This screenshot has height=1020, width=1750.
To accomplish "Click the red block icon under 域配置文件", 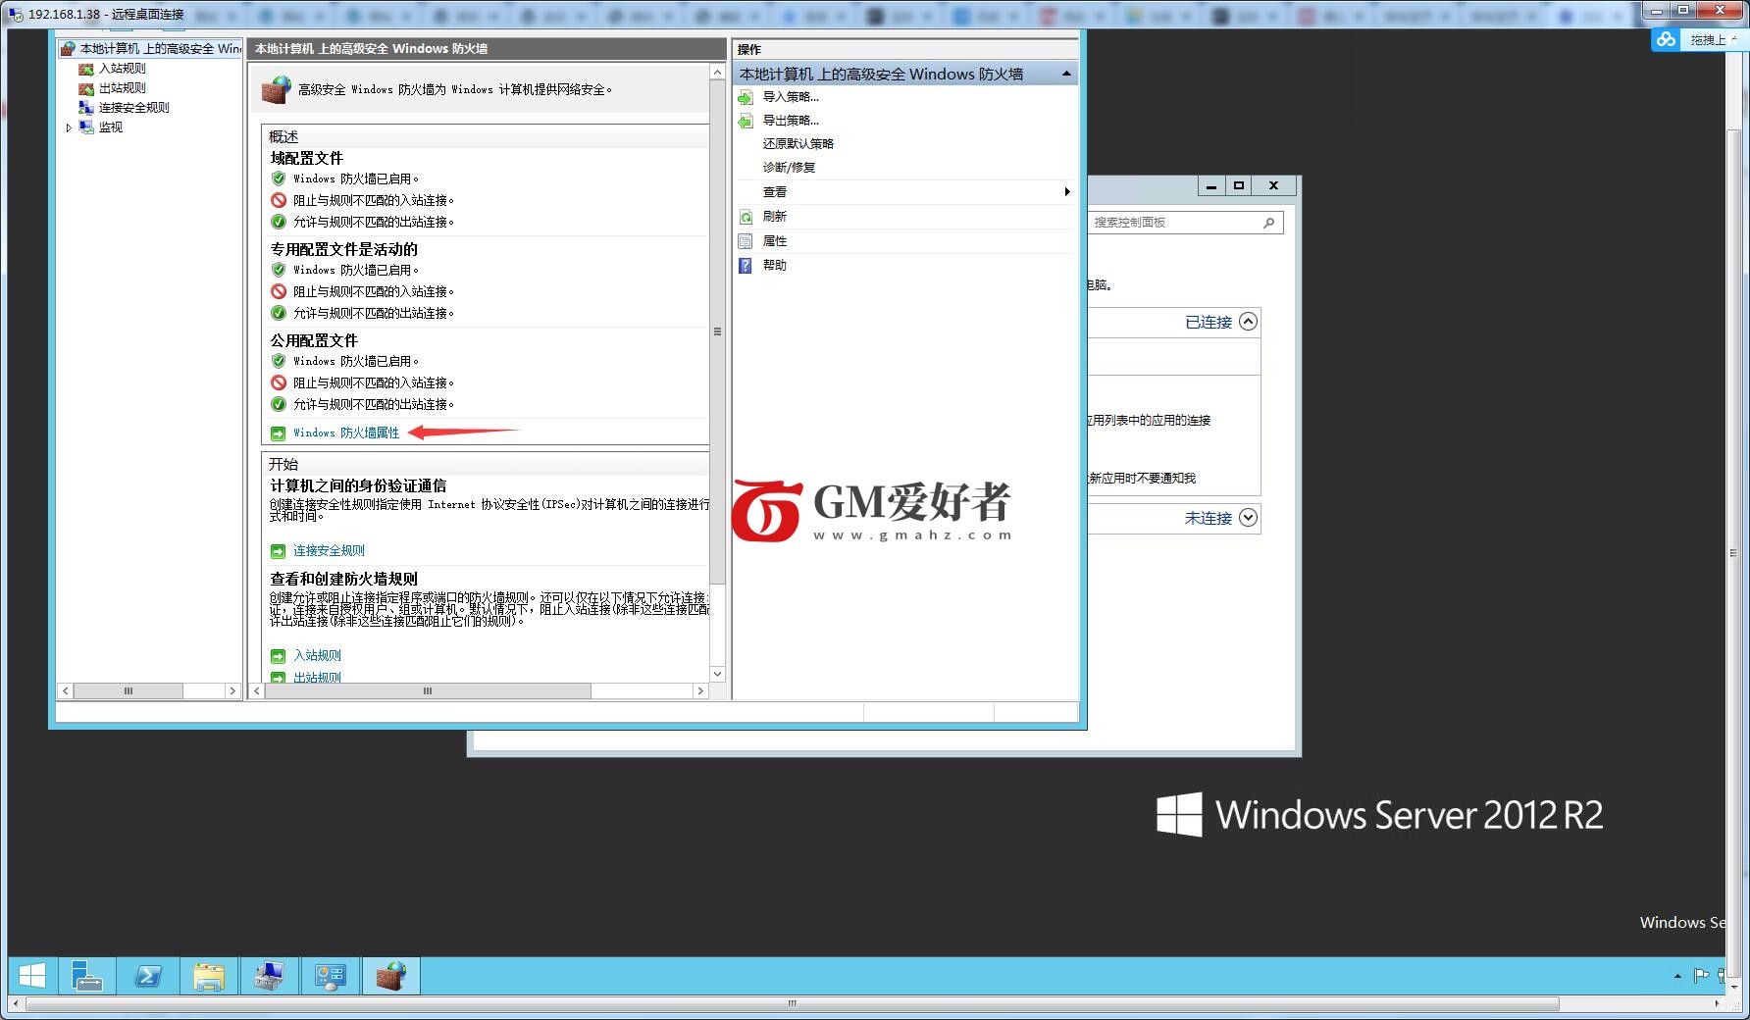I will click(x=279, y=200).
